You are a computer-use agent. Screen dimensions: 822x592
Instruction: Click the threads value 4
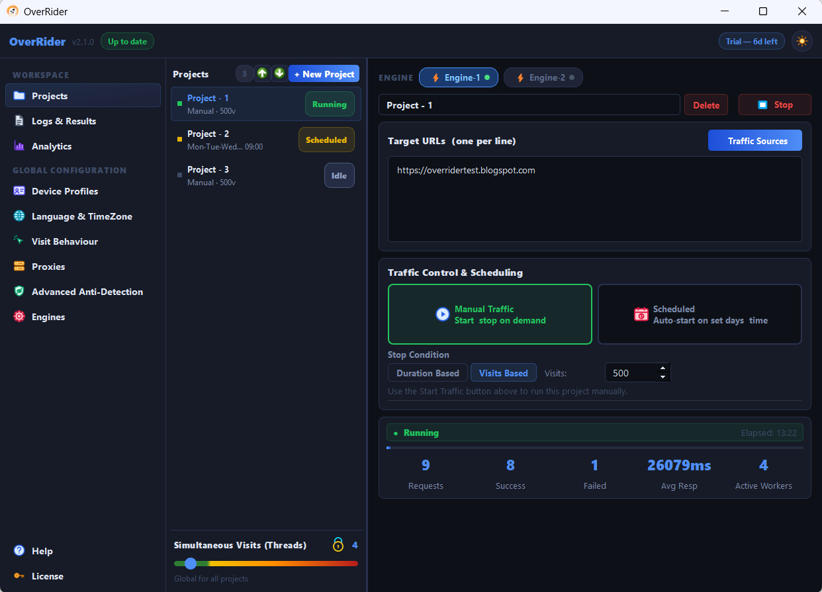355,545
